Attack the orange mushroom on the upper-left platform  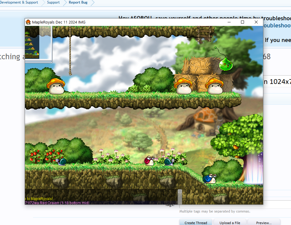[x=56, y=86]
